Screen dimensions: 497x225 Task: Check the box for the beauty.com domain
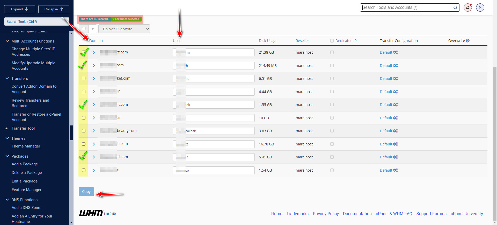(x=84, y=131)
